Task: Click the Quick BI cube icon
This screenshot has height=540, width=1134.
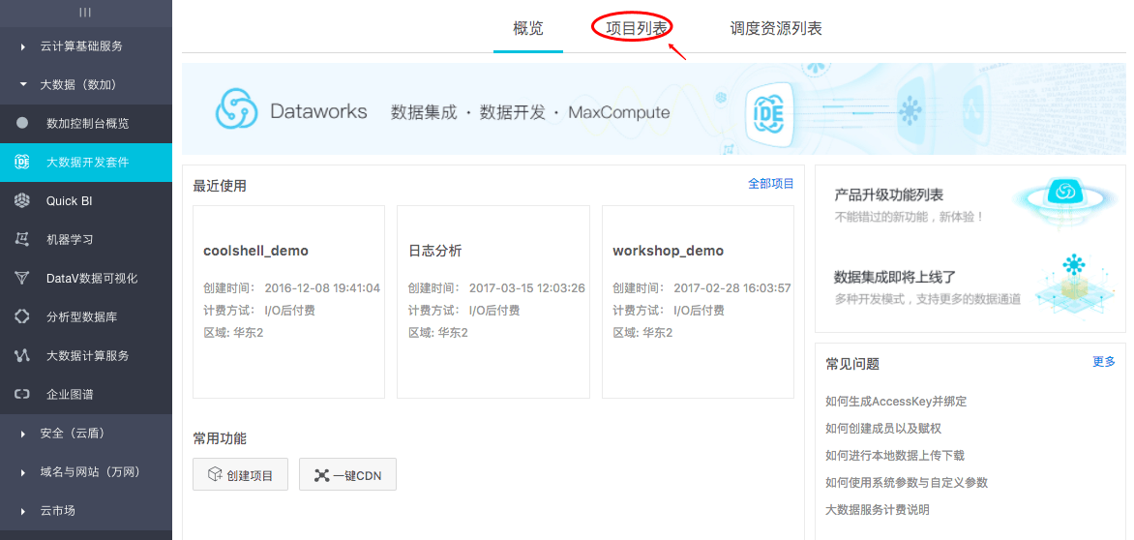Action: (22, 200)
